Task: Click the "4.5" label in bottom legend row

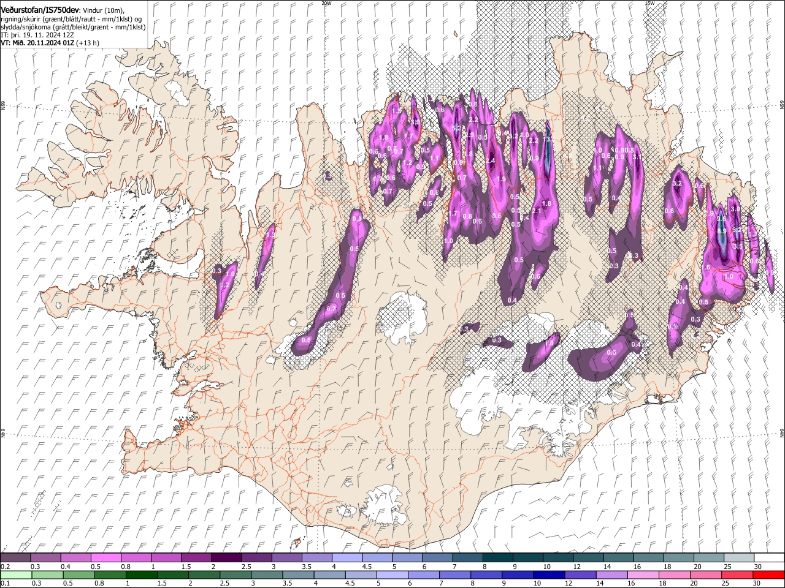Action: 350,583
